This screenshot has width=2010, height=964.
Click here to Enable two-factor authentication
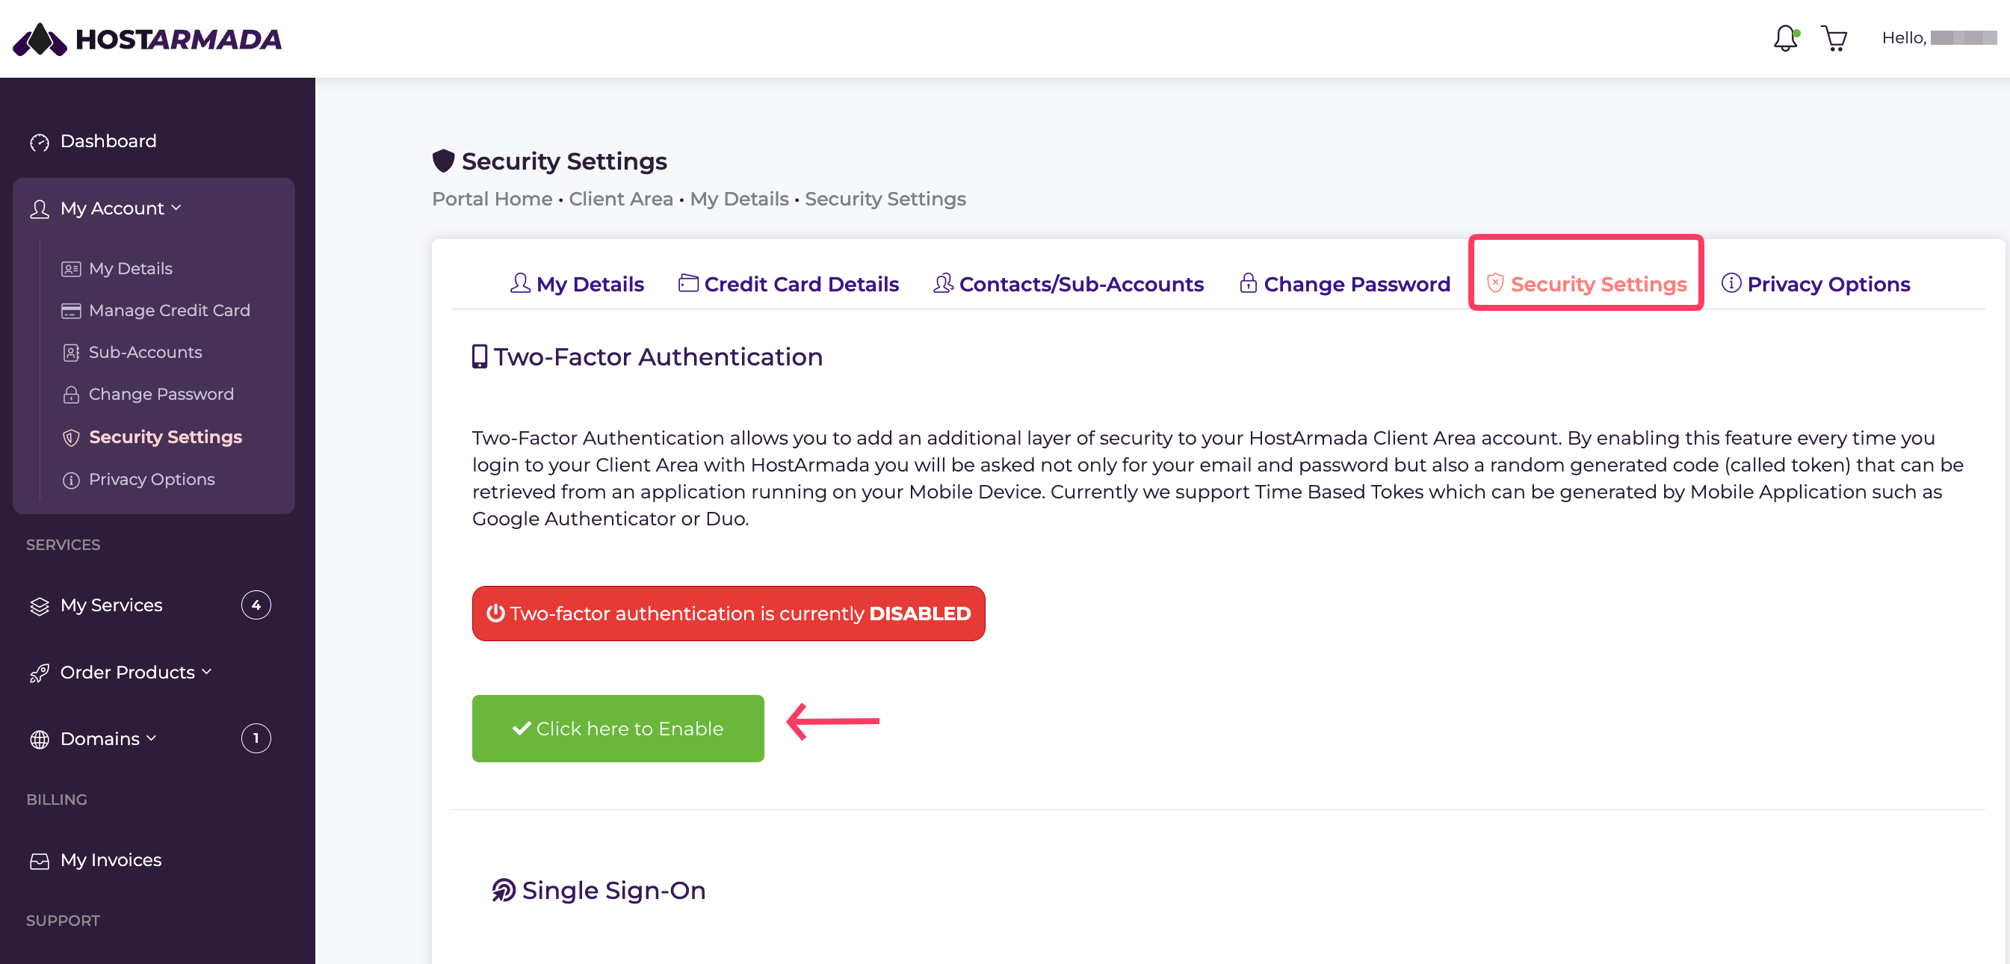tap(618, 729)
